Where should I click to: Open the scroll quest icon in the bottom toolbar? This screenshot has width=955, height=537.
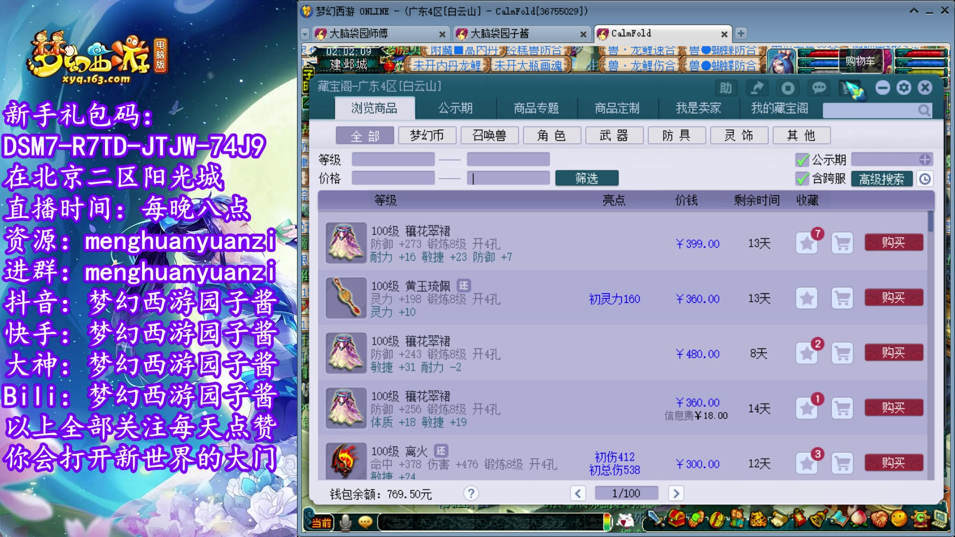pyautogui.click(x=778, y=520)
